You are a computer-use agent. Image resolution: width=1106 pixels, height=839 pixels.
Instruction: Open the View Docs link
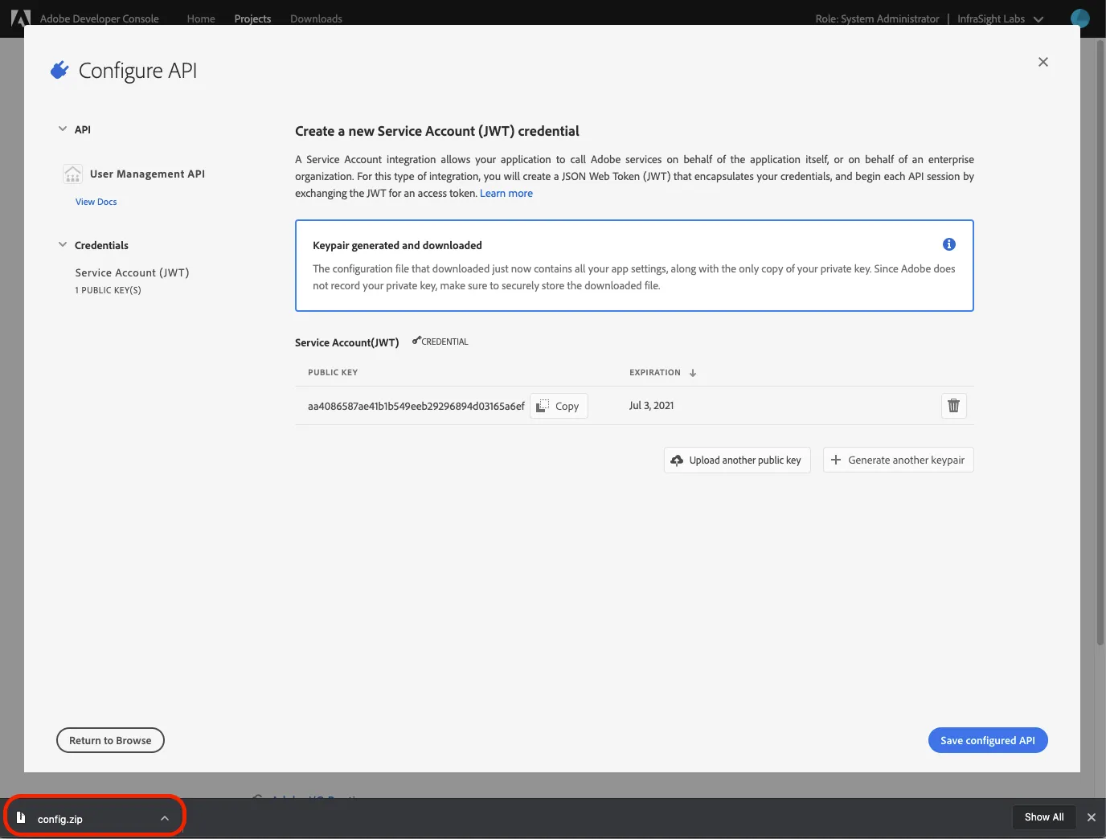tap(96, 202)
